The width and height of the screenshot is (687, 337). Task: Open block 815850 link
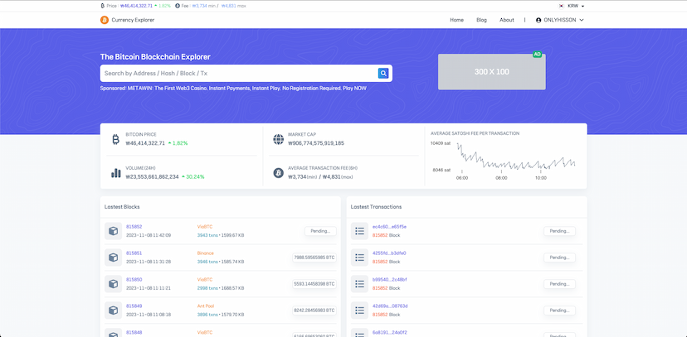tap(134, 280)
